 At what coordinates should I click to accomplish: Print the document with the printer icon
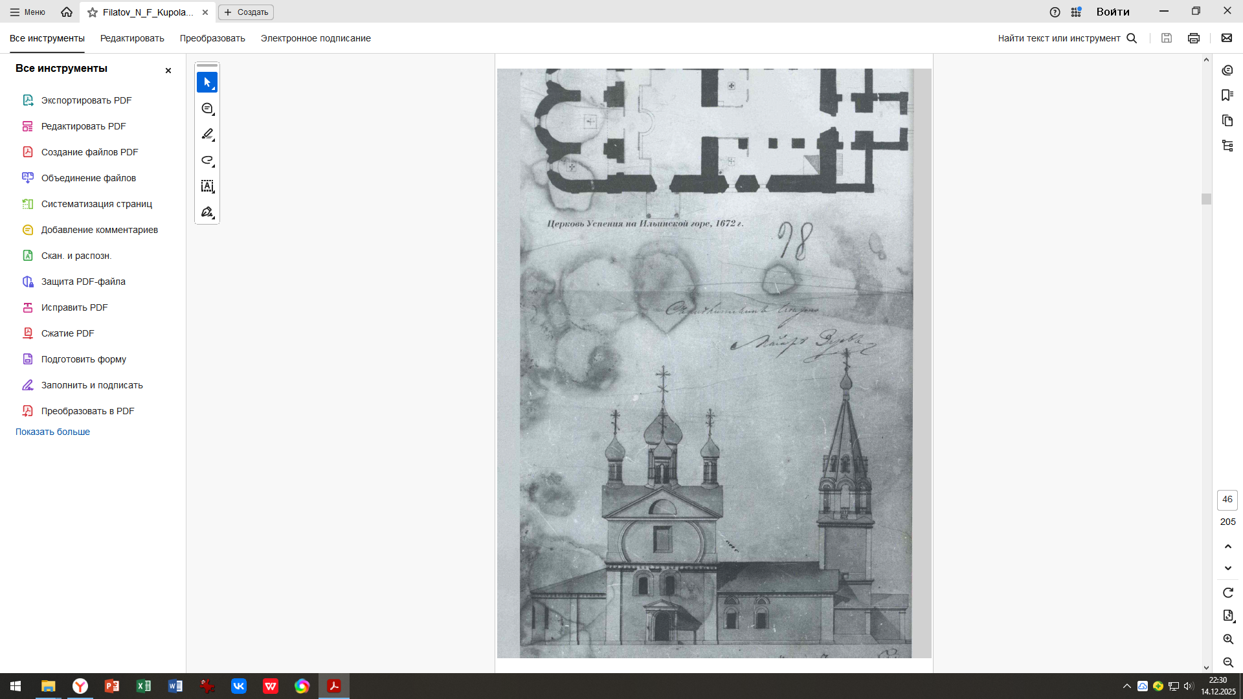(1194, 38)
